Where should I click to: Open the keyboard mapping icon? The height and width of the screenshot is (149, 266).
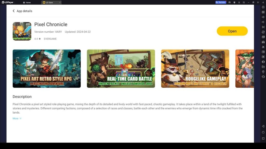click(263, 12)
